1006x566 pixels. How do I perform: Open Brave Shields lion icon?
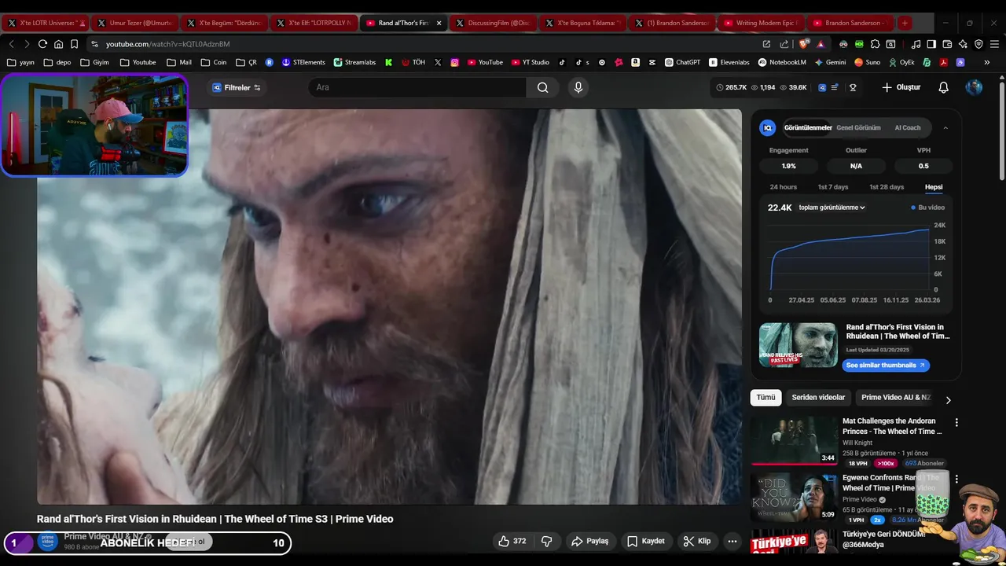[802, 44]
